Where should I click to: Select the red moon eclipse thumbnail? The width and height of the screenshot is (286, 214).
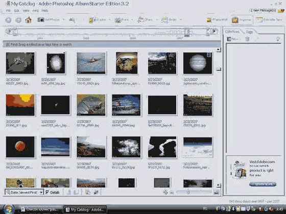pos(20,147)
